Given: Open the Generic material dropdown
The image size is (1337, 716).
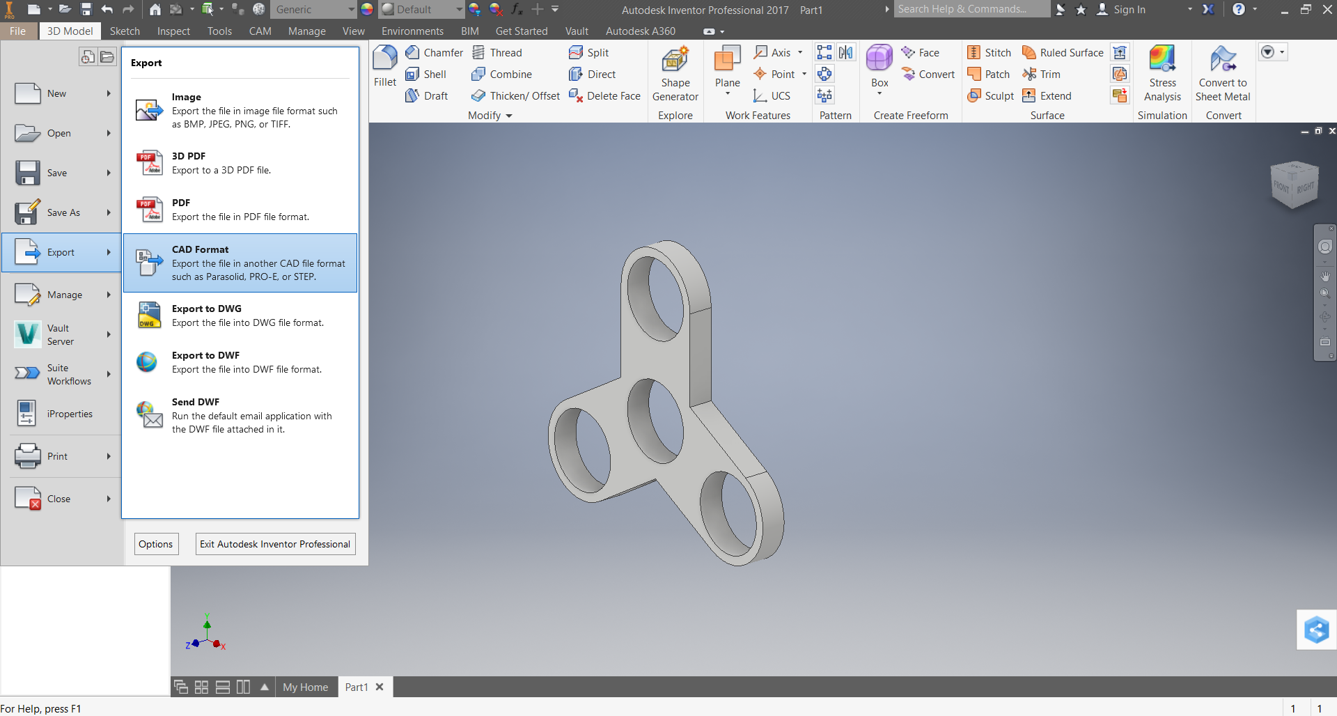Looking at the screenshot, I should pos(315,10).
